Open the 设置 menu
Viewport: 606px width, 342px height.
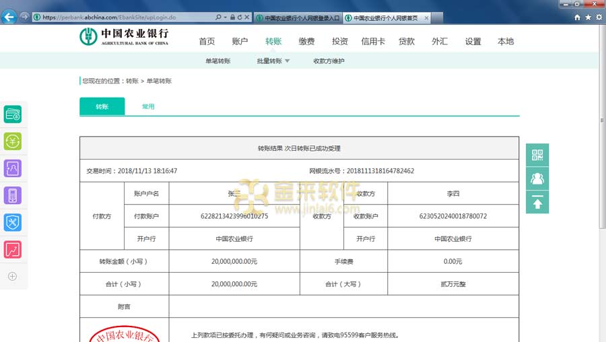pyautogui.click(x=473, y=41)
